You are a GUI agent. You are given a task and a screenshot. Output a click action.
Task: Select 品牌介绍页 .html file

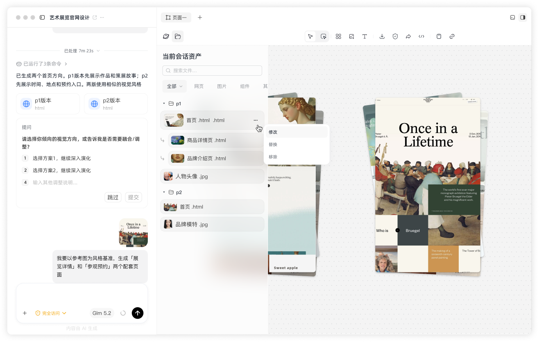click(216, 158)
